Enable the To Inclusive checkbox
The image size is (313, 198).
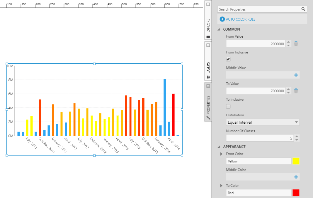click(228, 106)
